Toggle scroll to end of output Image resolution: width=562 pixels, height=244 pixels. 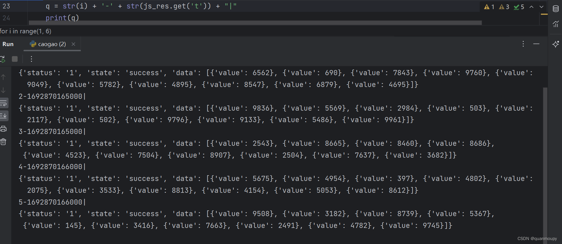coord(4,115)
